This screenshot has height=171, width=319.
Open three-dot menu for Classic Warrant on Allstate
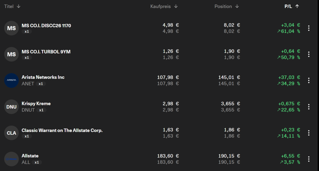(308, 133)
